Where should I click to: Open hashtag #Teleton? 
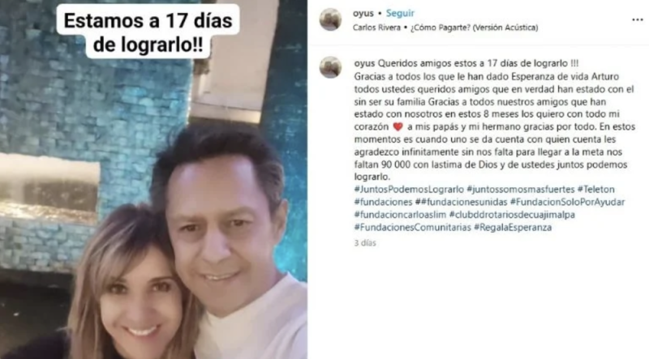pyautogui.click(x=596, y=190)
